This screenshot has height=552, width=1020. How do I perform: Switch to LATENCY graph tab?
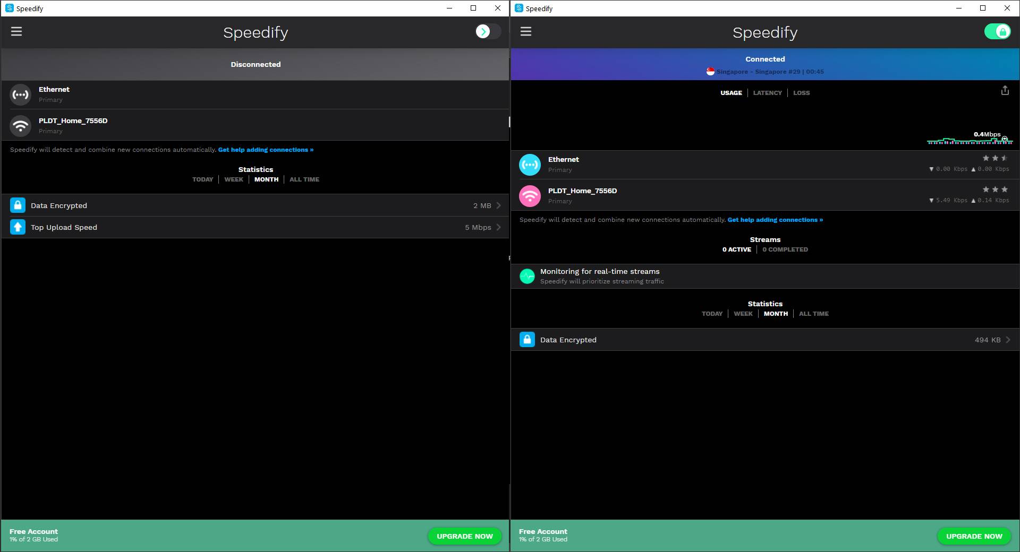click(x=768, y=93)
